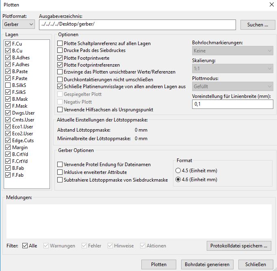The height and width of the screenshot is (271, 277).
Task: Toggle the B.Adhes layer checkbox
Action: click(8, 58)
